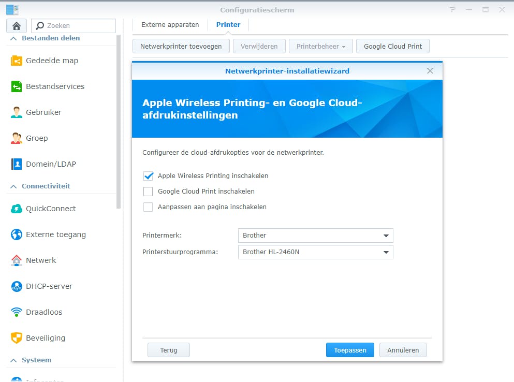The height and width of the screenshot is (382, 514).
Task: Click the Google Cloud Print button
Action: click(x=393, y=46)
